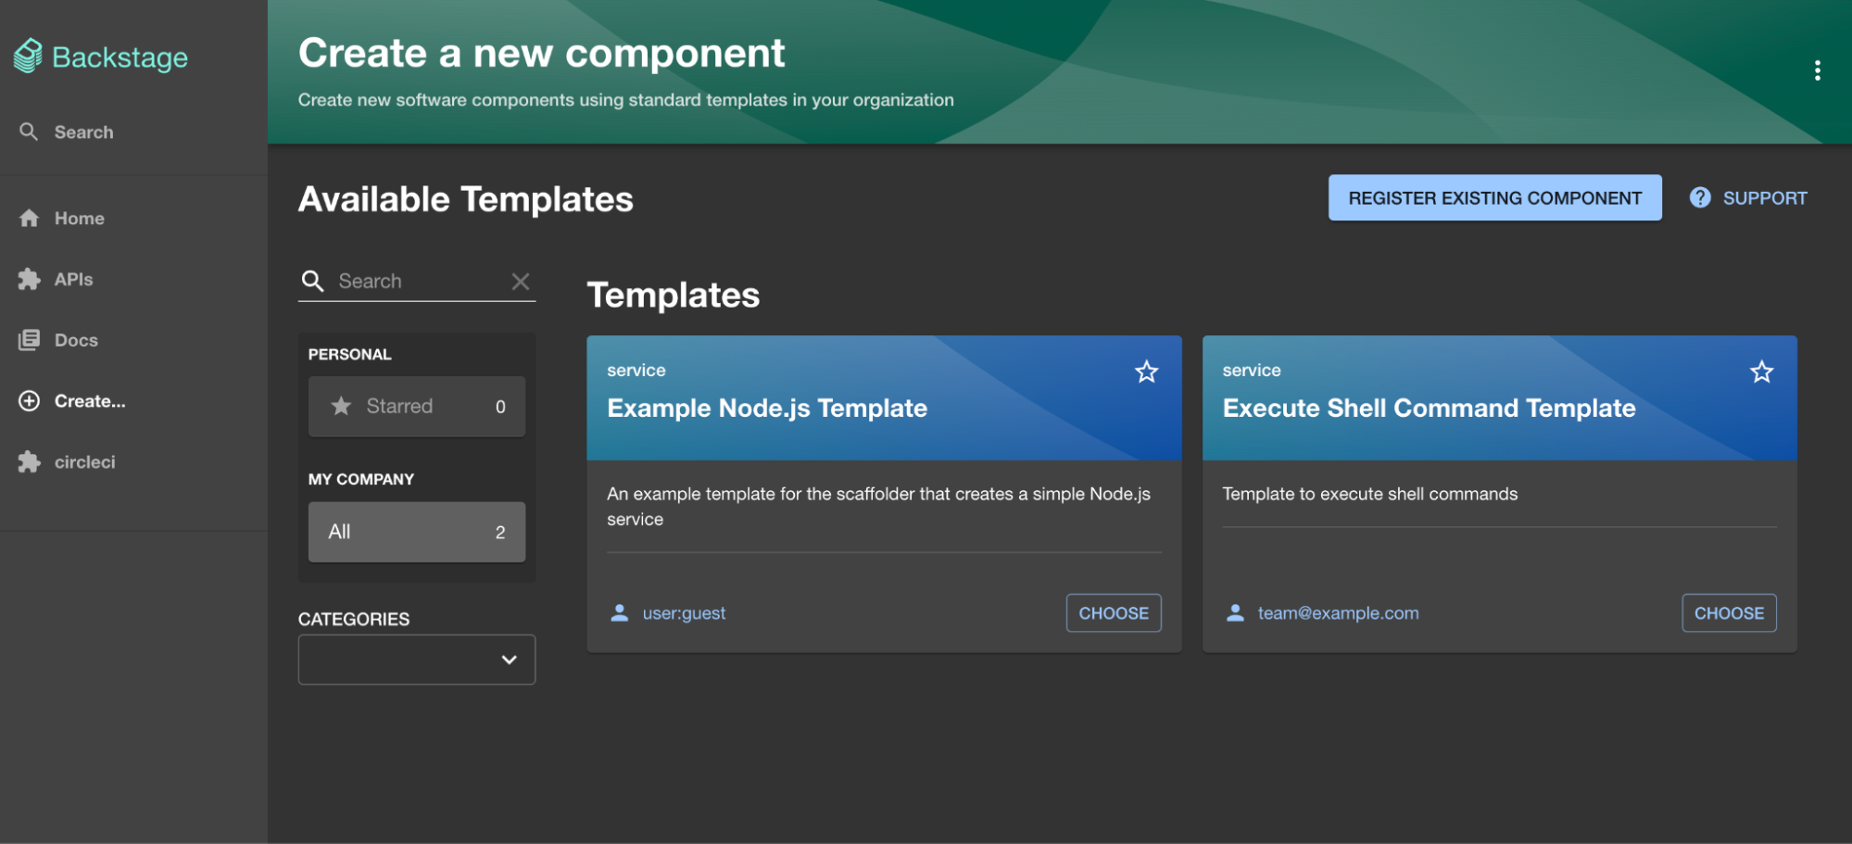Enable the Starred filter under Personal
This screenshot has width=1852, height=844.
pyautogui.click(x=416, y=406)
